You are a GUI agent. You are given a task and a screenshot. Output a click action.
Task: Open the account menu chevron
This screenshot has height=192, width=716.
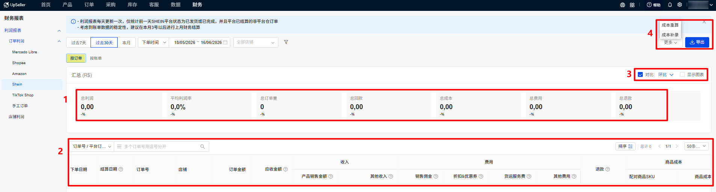pyautogui.click(x=711, y=5)
